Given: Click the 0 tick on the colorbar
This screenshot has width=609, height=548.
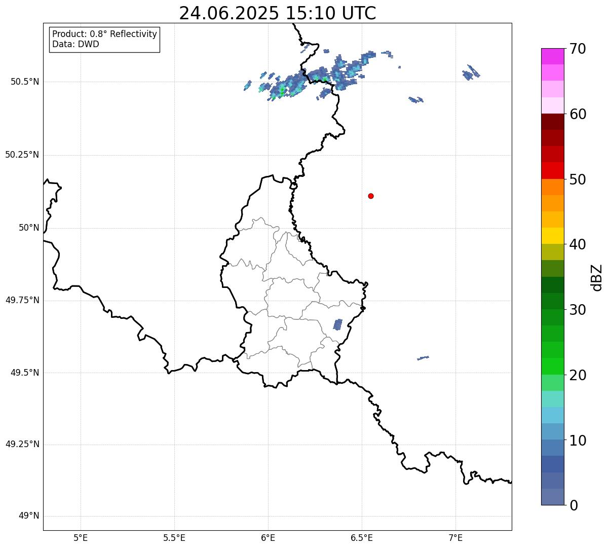Looking at the screenshot, I should pyautogui.click(x=574, y=505).
